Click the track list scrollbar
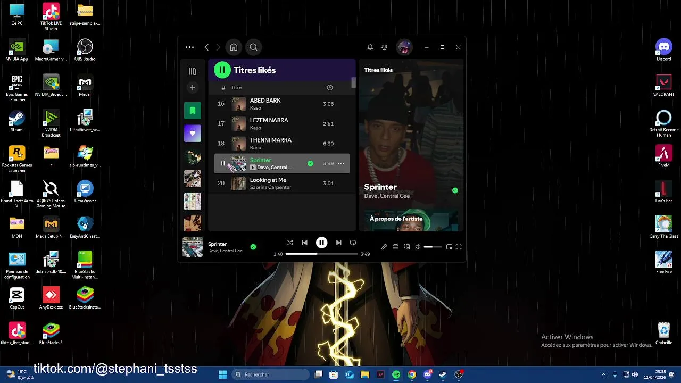This screenshot has width=681, height=383. click(x=353, y=83)
